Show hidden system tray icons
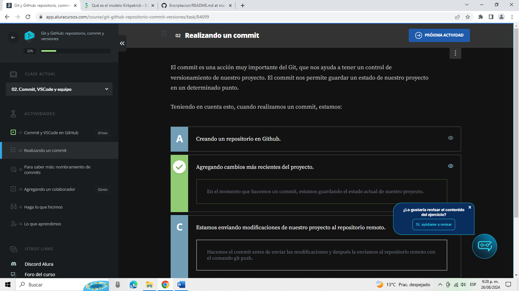Image resolution: width=519 pixels, height=291 pixels. pyautogui.click(x=440, y=285)
